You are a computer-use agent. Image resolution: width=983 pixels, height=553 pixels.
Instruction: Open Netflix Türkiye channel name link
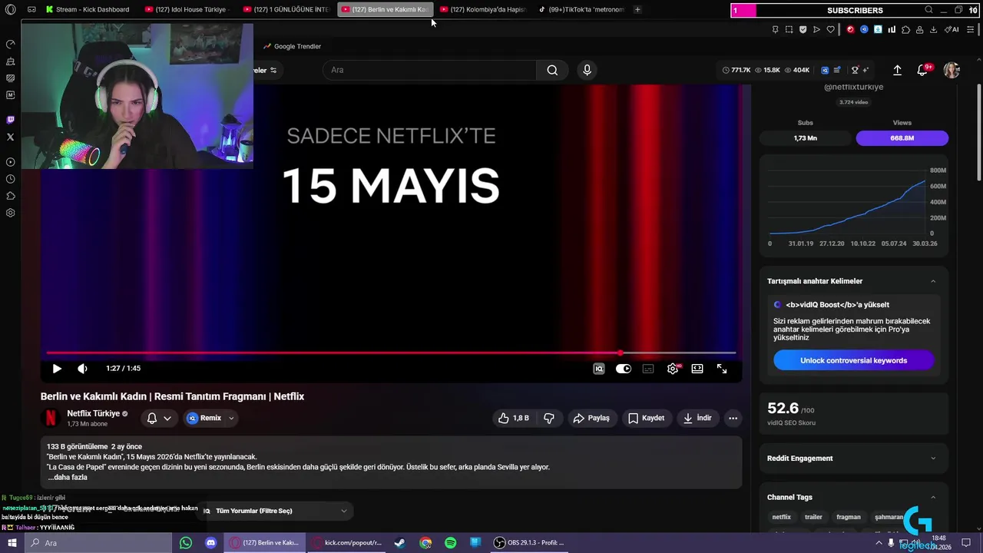(x=93, y=413)
